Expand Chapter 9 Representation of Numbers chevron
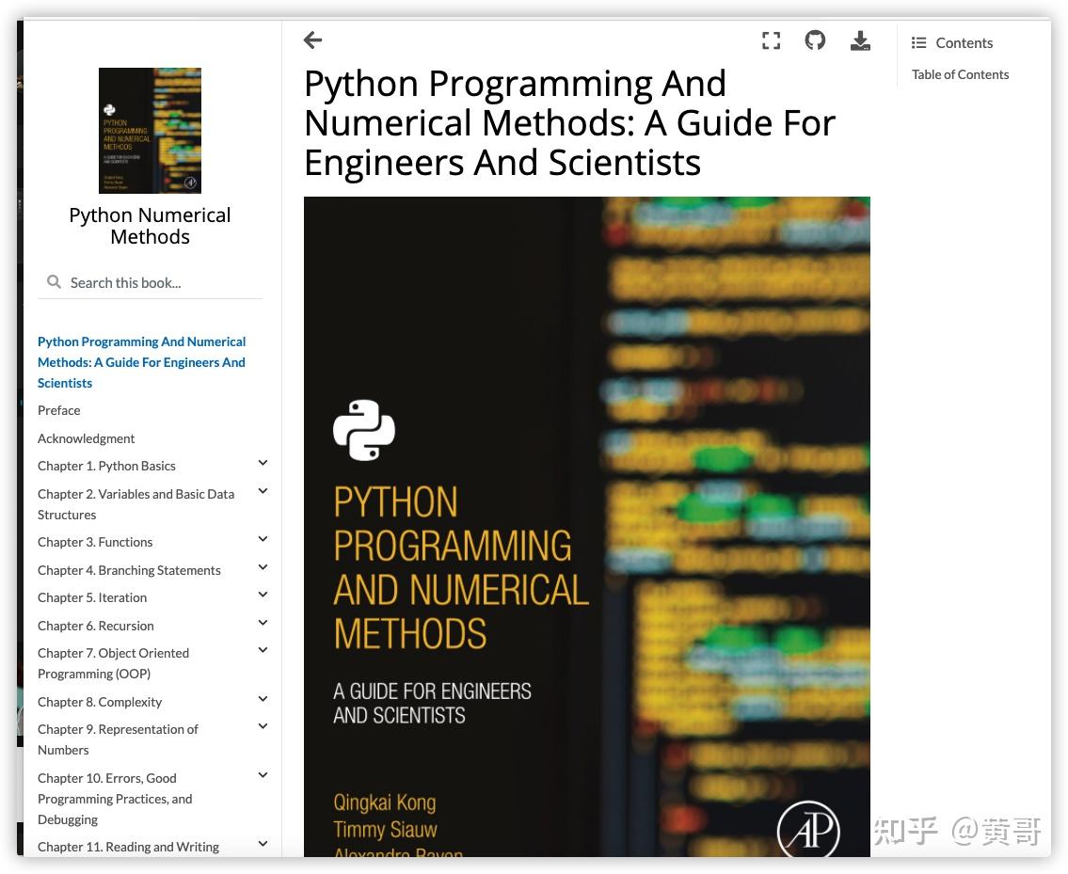The width and height of the screenshot is (1068, 874). click(263, 727)
